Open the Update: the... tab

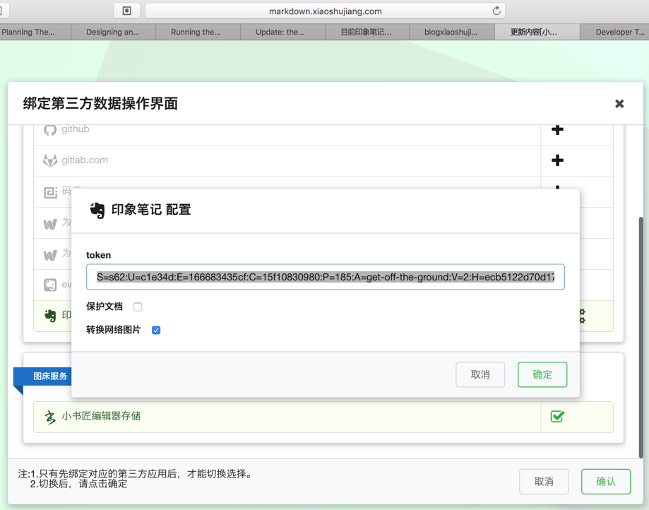(x=282, y=32)
